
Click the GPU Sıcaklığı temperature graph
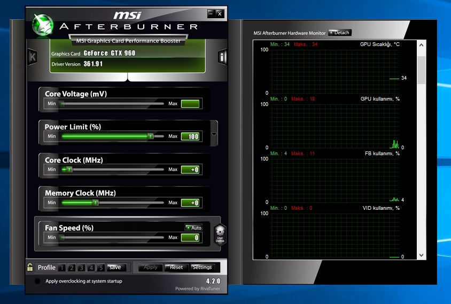[x=335, y=71]
